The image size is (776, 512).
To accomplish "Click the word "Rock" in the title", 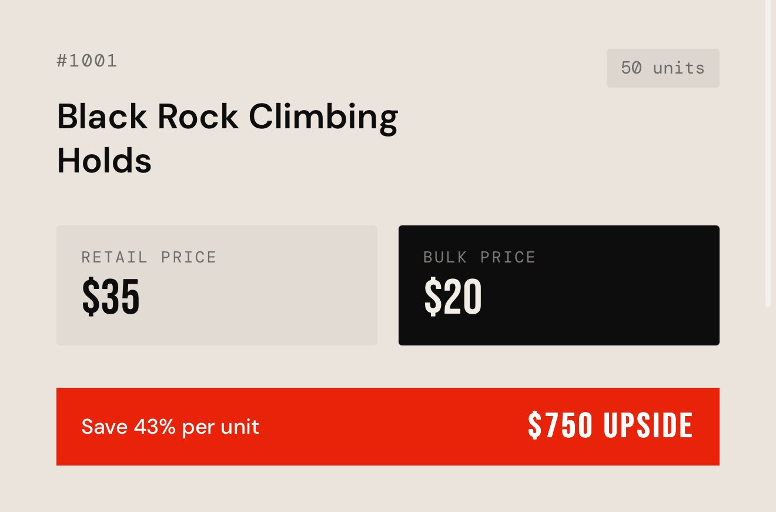I will click(x=198, y=117).
